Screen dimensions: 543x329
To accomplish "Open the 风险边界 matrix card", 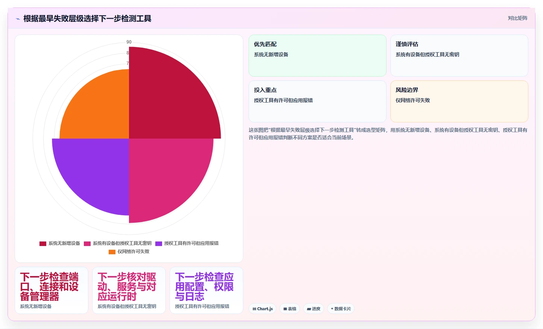I will click(x=459, y=101).
